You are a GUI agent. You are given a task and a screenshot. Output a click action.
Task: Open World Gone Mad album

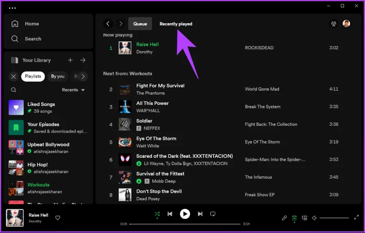[262, 89]
